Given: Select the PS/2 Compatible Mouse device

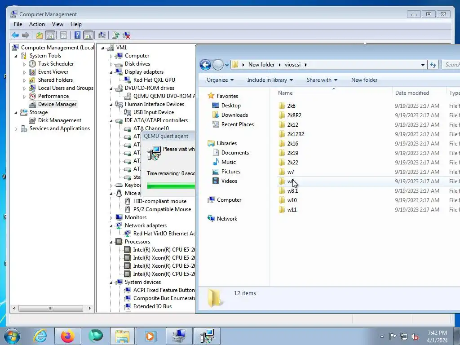Looking at the screenshot, I should pyautogui.click(x=162, y=209).
